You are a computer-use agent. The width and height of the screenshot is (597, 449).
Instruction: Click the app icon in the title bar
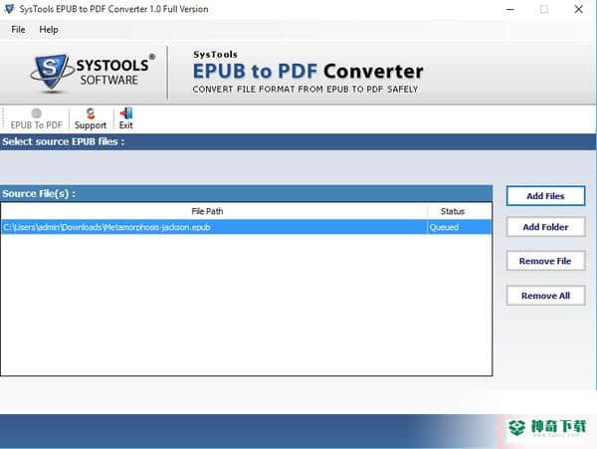tap(9, 9)
